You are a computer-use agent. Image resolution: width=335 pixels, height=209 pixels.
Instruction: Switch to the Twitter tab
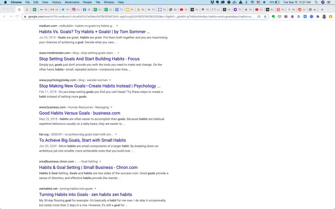65,10
